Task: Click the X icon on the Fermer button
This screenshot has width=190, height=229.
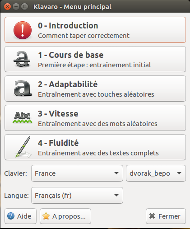Action: [152, 216]
